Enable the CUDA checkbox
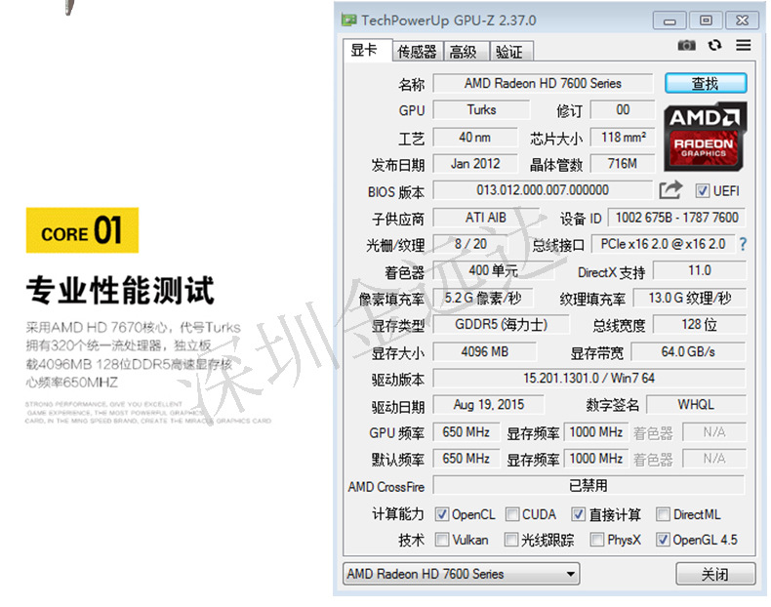This screenshot has height=607, width=771. (x=512, y=514)
